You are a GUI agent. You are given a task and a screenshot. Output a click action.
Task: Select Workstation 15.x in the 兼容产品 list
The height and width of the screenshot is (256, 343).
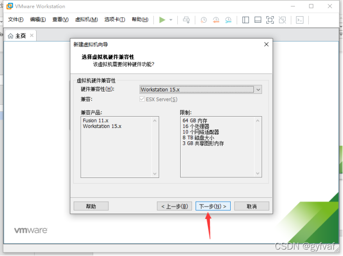pyautogui.click(x=102, y=126)
